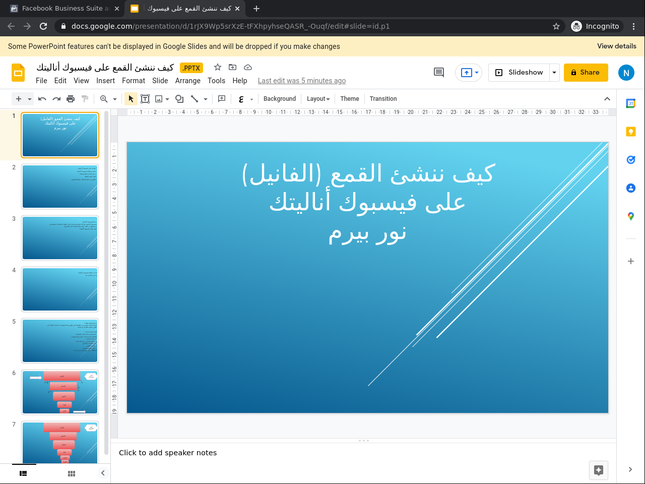Viewport: 645px width, 484px height.
Task: Click the Paint format tool
Action: 85,99
